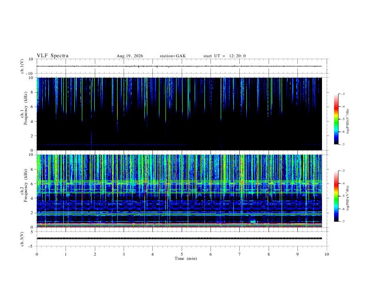Click the ch.2 color scale bar
The height and width of the screenshot is (285, 368).
click(x=336, y=196)
